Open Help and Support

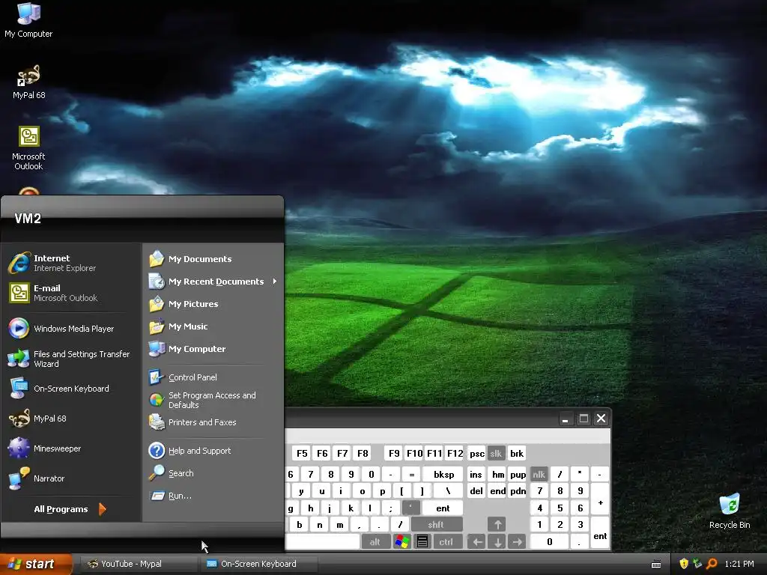213,451
